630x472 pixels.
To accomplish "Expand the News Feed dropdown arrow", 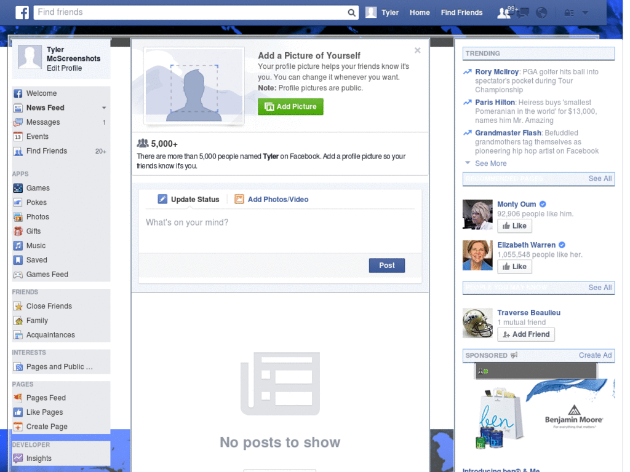I will click(x=104, y=108).
